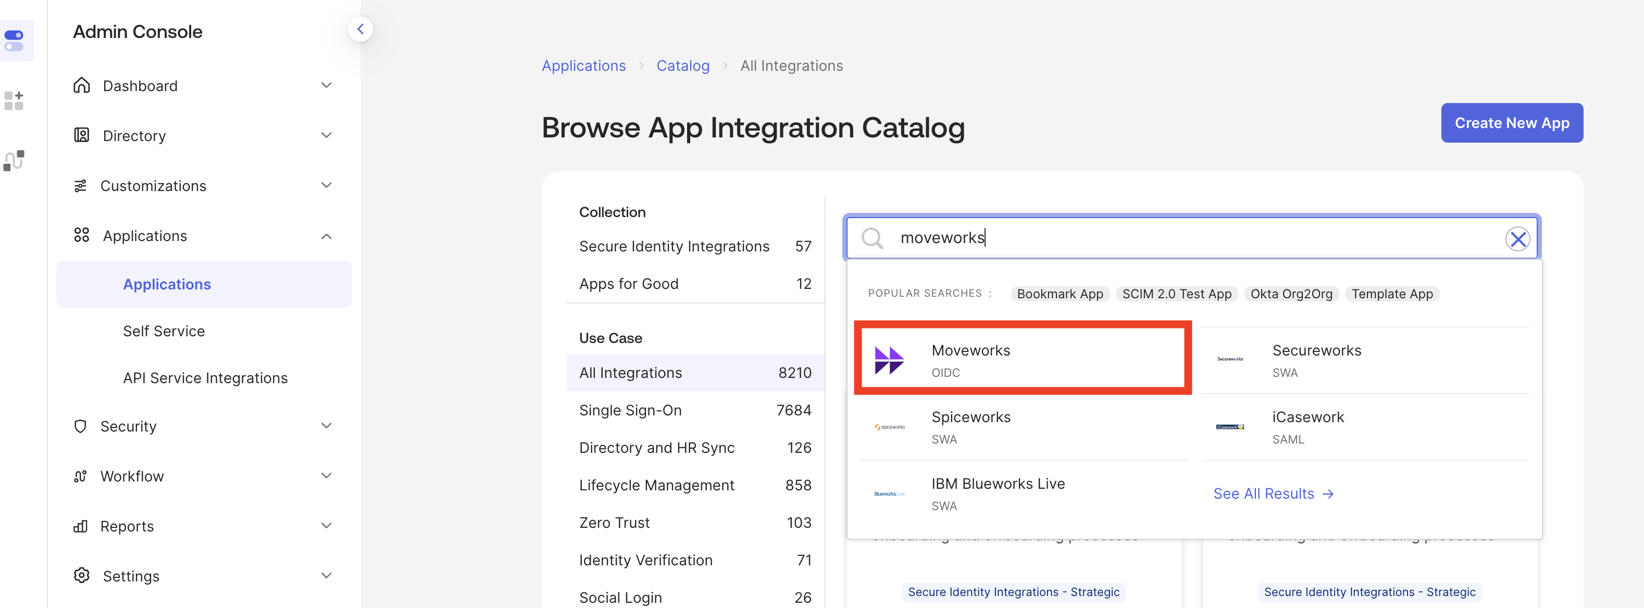
Task: Open Self Service submenu item
Action: pyautogui.click(x=164, y=331)
